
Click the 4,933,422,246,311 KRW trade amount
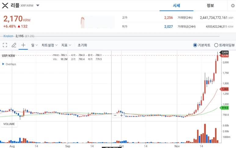click(216, 27)
